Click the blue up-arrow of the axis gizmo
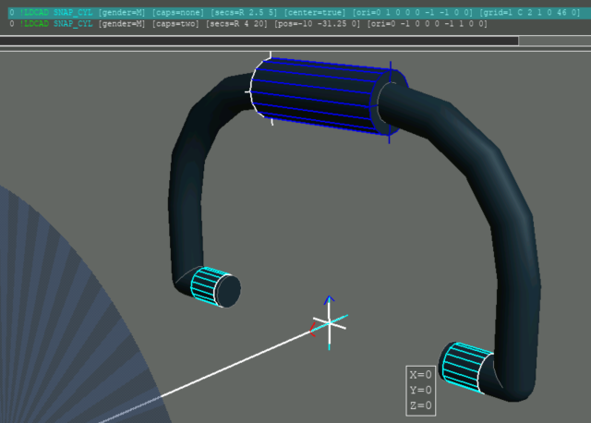This screenshot has width=591, height=423. coord(329,301)
